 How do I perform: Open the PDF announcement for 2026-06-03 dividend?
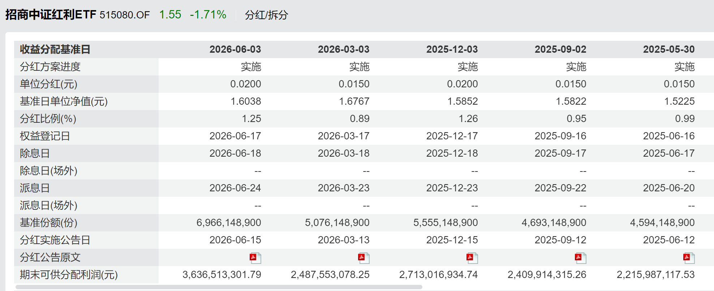(x=255, y=258)
